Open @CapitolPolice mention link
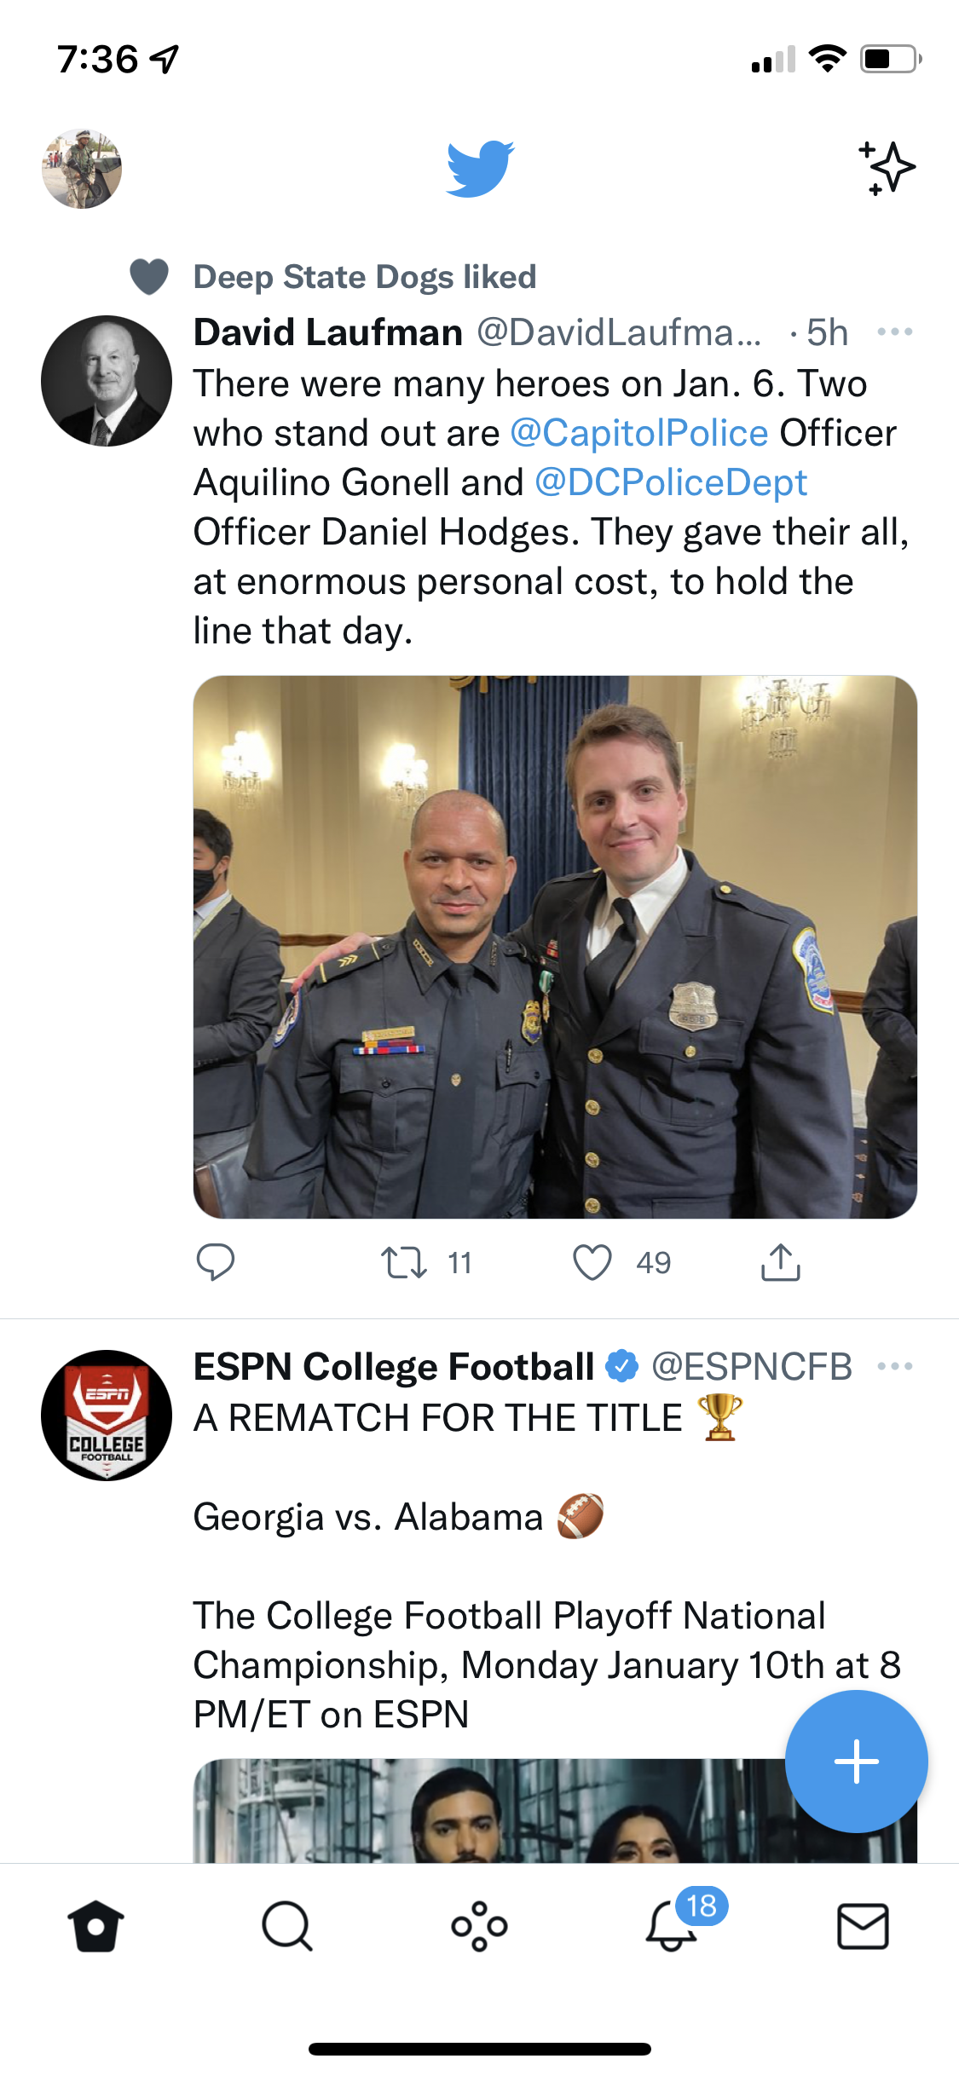The height and width of the screenshot is (2076, 959). 639,433
